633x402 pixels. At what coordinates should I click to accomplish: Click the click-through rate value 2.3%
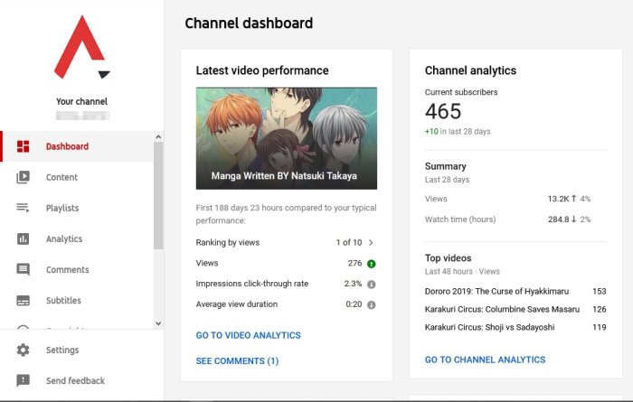353,284
